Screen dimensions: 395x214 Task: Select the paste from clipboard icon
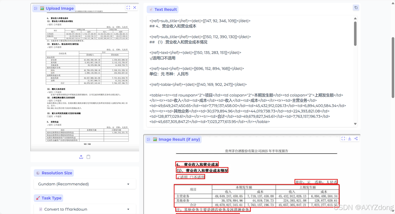[x=88, y=157]
